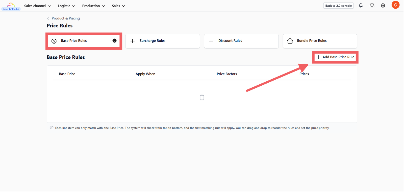This screenshot has width=404, height=192.
Task: Expand the Logistic dropdown
Action: click(66, 6)
